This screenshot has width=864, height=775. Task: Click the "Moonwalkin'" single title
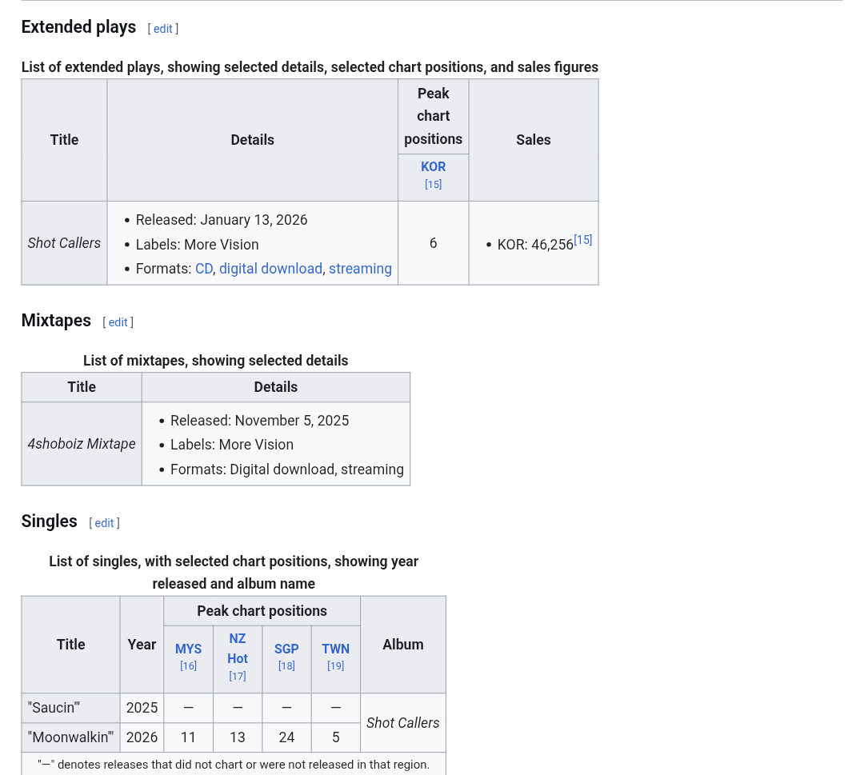click(70, 737)
